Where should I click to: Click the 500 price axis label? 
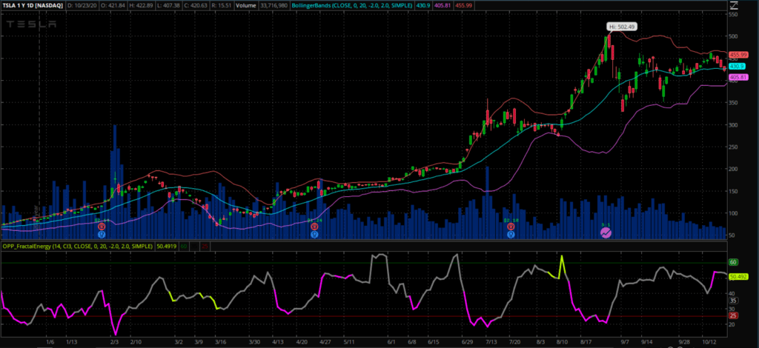733,37
